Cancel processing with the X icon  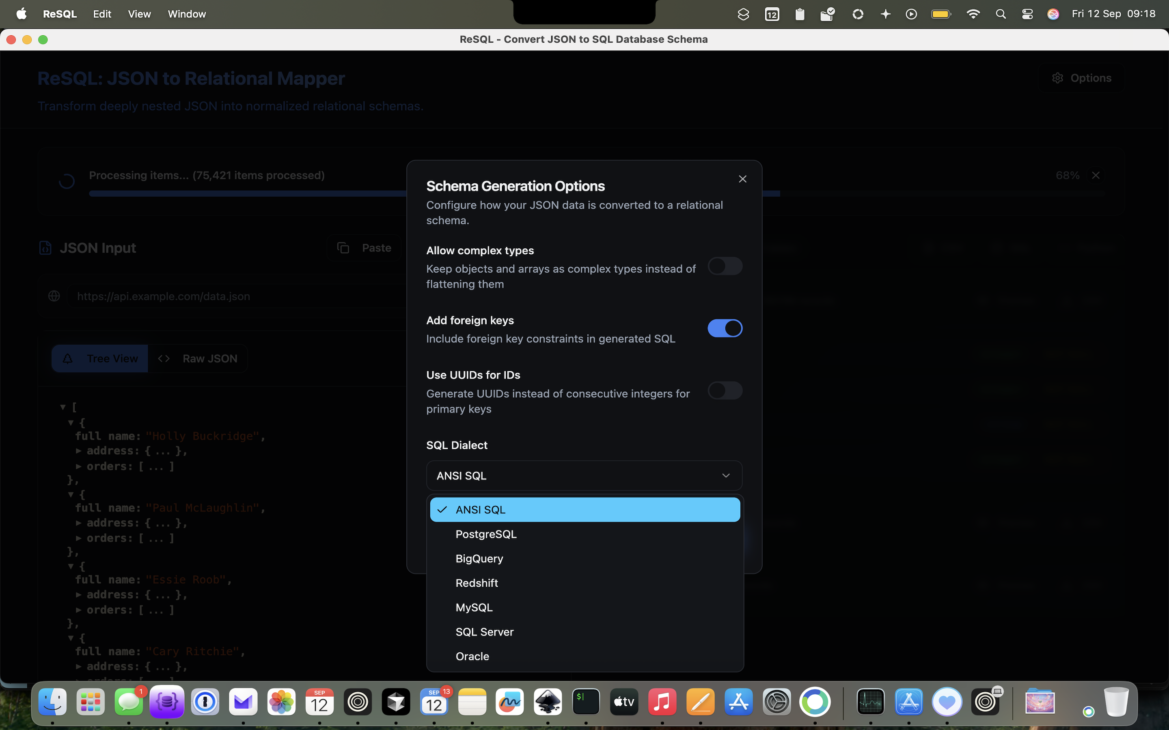[x=1096, y=175]
